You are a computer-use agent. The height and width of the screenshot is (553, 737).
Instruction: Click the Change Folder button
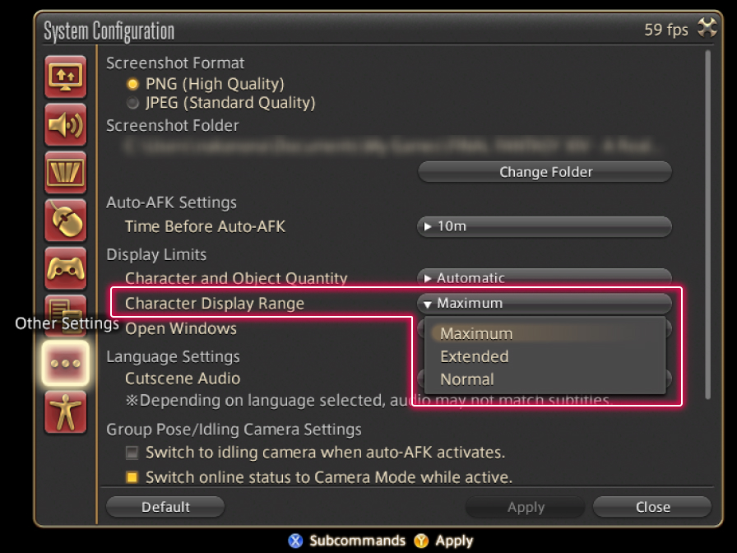(545, 172)
